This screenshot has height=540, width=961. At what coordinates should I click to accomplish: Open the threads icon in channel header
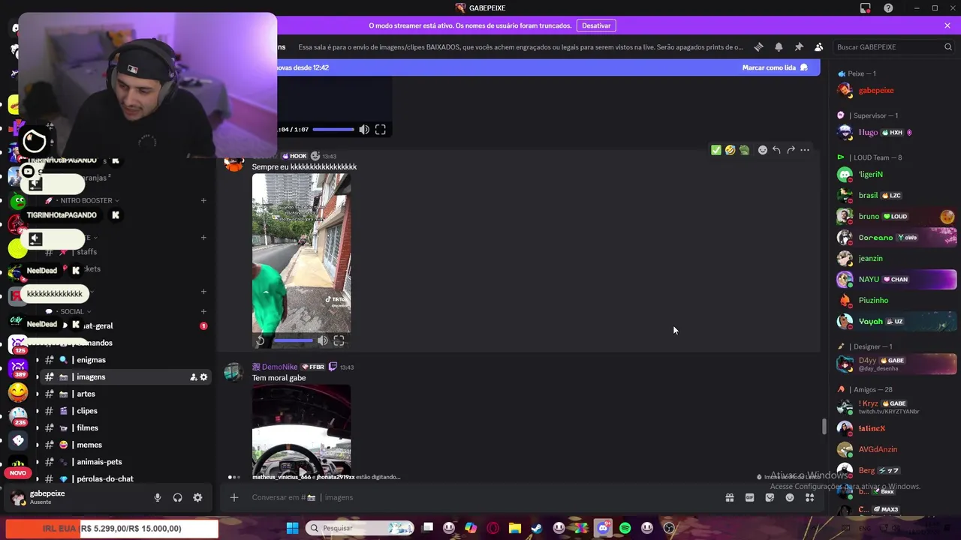pyautogui.click(x=758, y=46)
